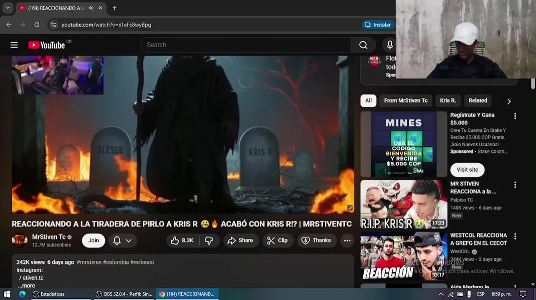Viewport: 536px width, 300px height.
Task: Visit site of Stake sponsored ad
Action: click(467, 170)
